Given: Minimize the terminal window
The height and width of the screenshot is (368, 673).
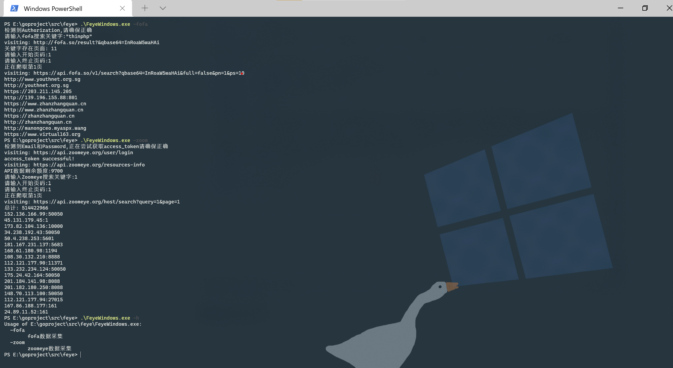Looking at the screenshot, I should (x=621, y=8).
